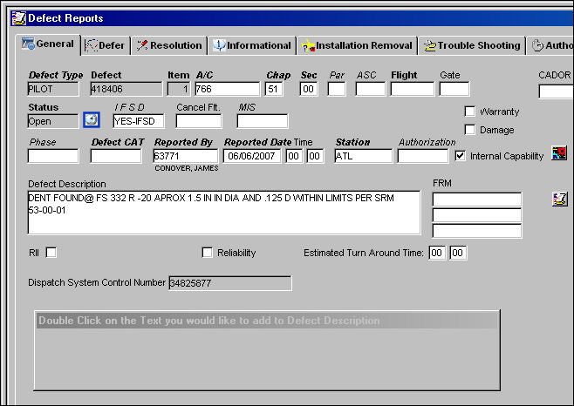The image size is (574, 406).
Task: Click the empty Flight field
Action: 413,89
